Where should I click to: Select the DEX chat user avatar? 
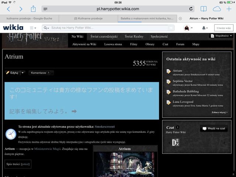tap(176, 142)
